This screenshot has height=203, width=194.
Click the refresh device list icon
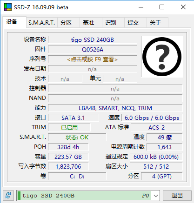point(8,196)
